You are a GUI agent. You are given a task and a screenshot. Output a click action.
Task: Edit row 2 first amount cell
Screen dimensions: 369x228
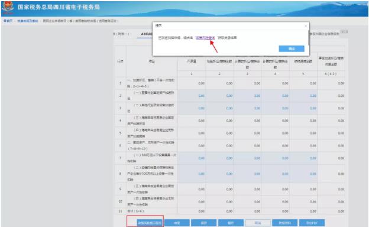click(x=192, y=96)
